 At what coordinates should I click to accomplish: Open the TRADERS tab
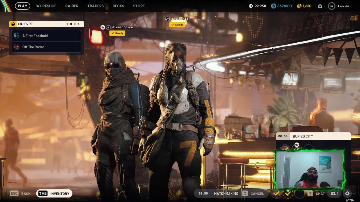click(95, 6)
